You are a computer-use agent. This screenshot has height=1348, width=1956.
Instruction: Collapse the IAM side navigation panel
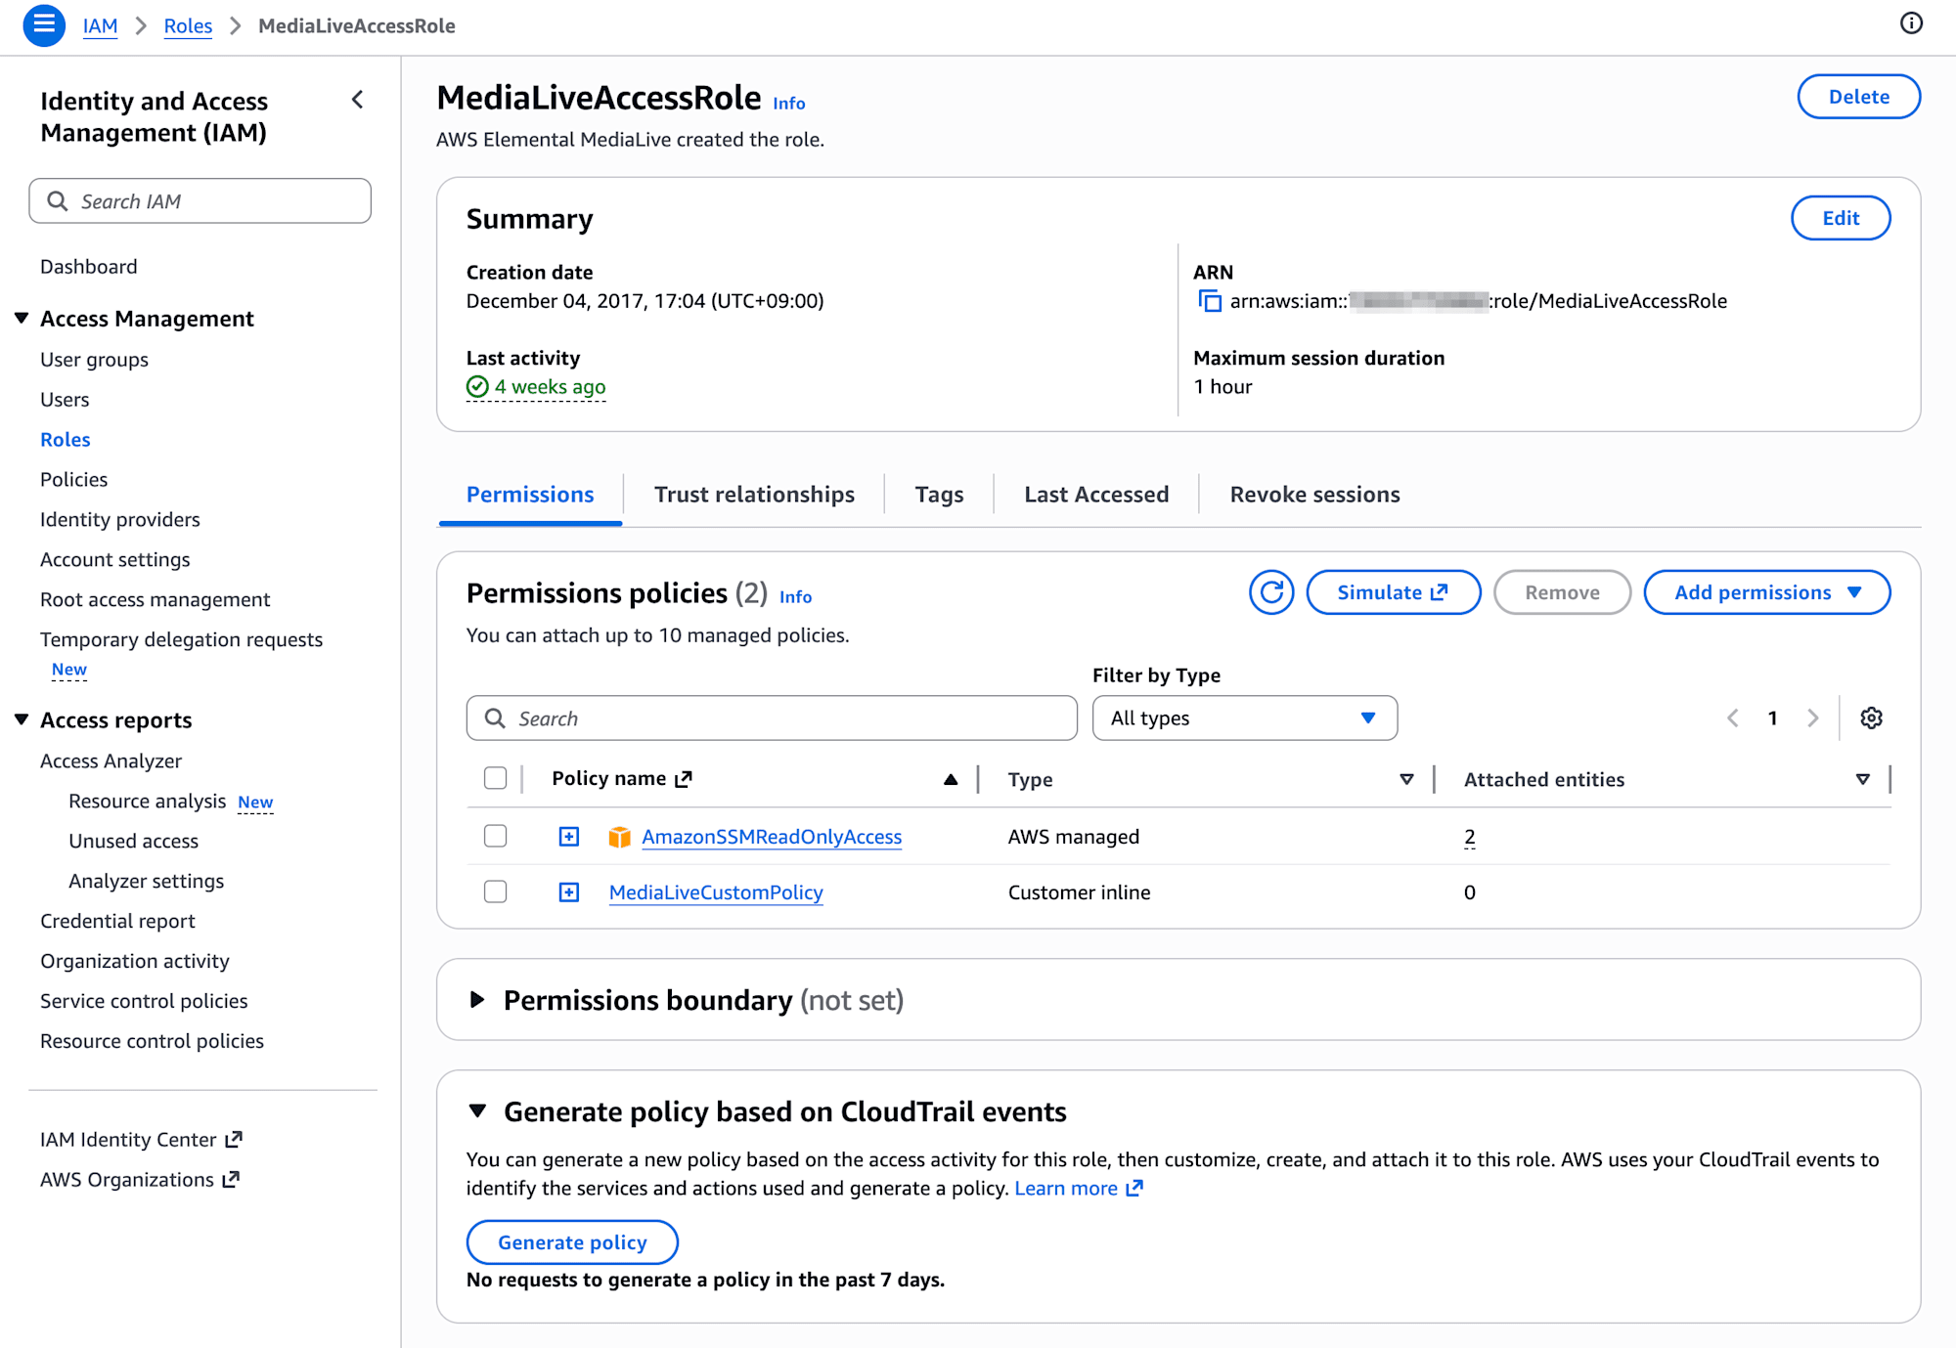click(x=358, y=100)
